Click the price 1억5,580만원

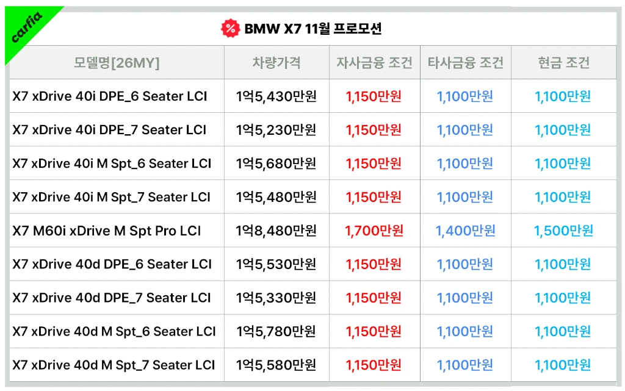click(276, 365)
